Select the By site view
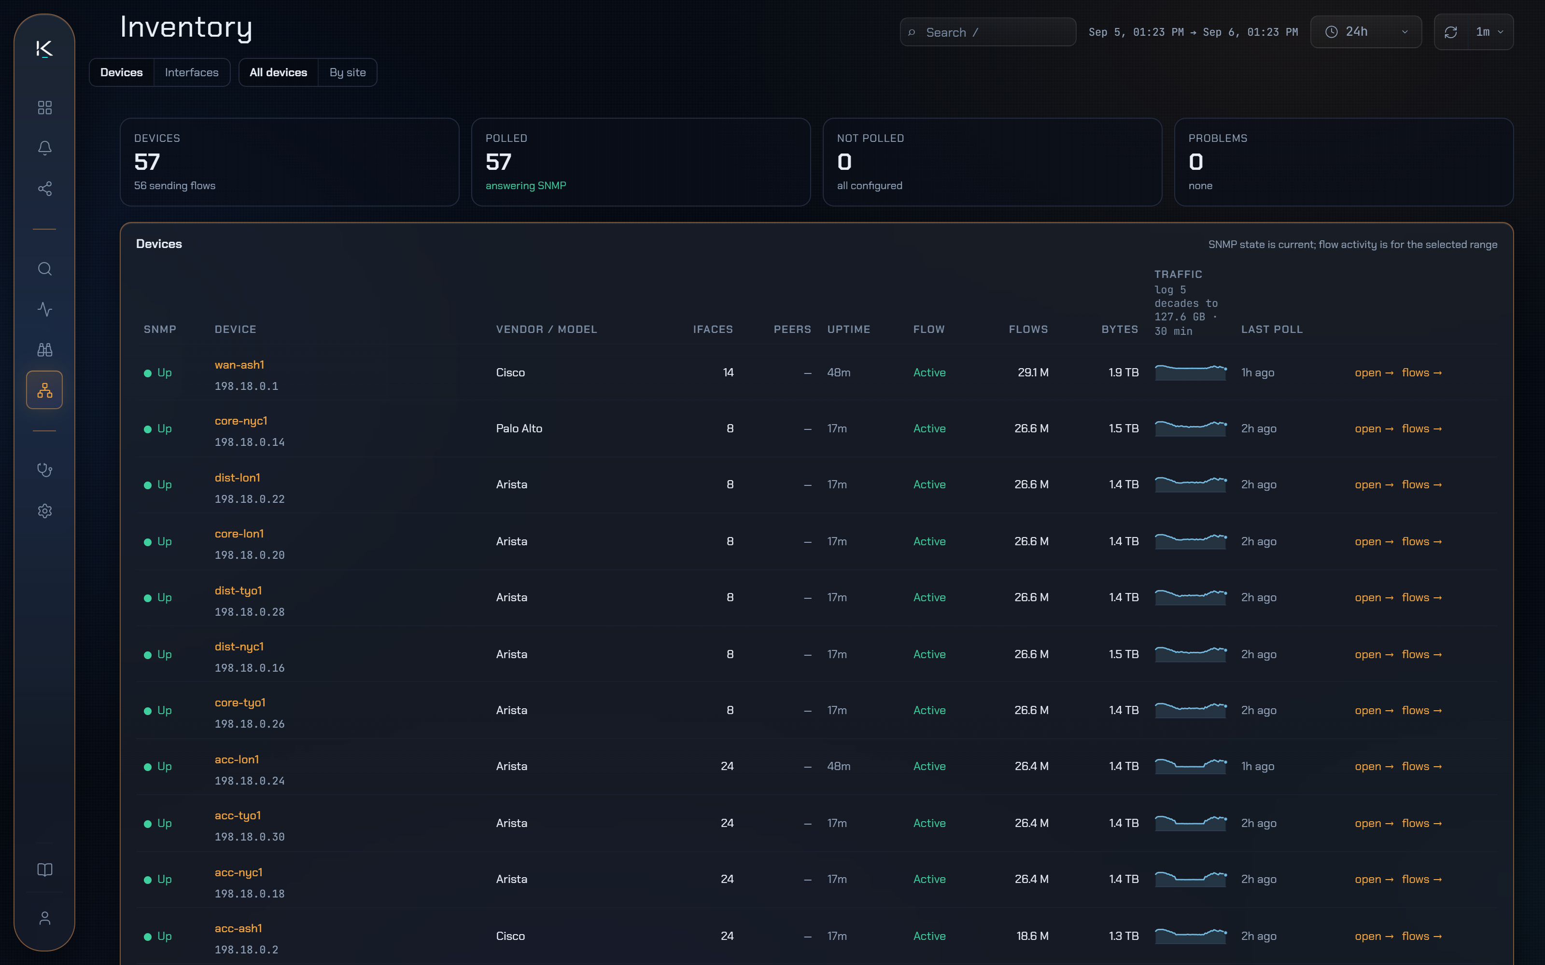 click(x=347, y=72)
